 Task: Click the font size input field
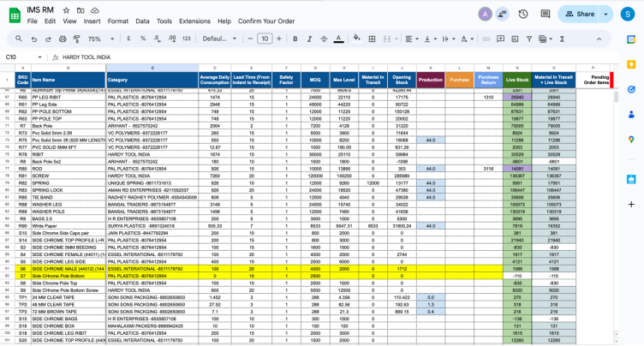(x=265, y=39)
